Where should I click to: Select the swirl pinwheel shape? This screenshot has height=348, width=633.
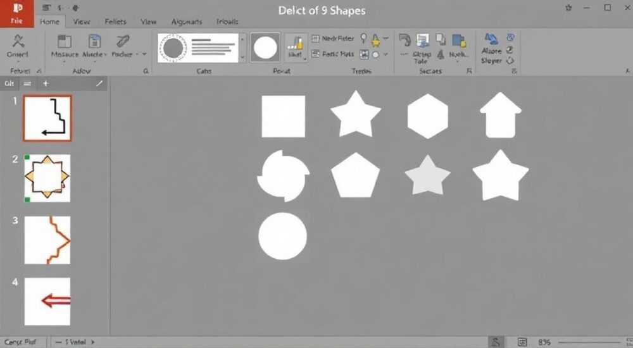click(x=284, y=176)
